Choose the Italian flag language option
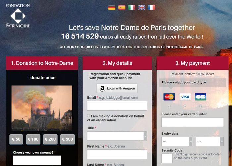This screenshot has height=166, width=232. (x=132, y=7)
